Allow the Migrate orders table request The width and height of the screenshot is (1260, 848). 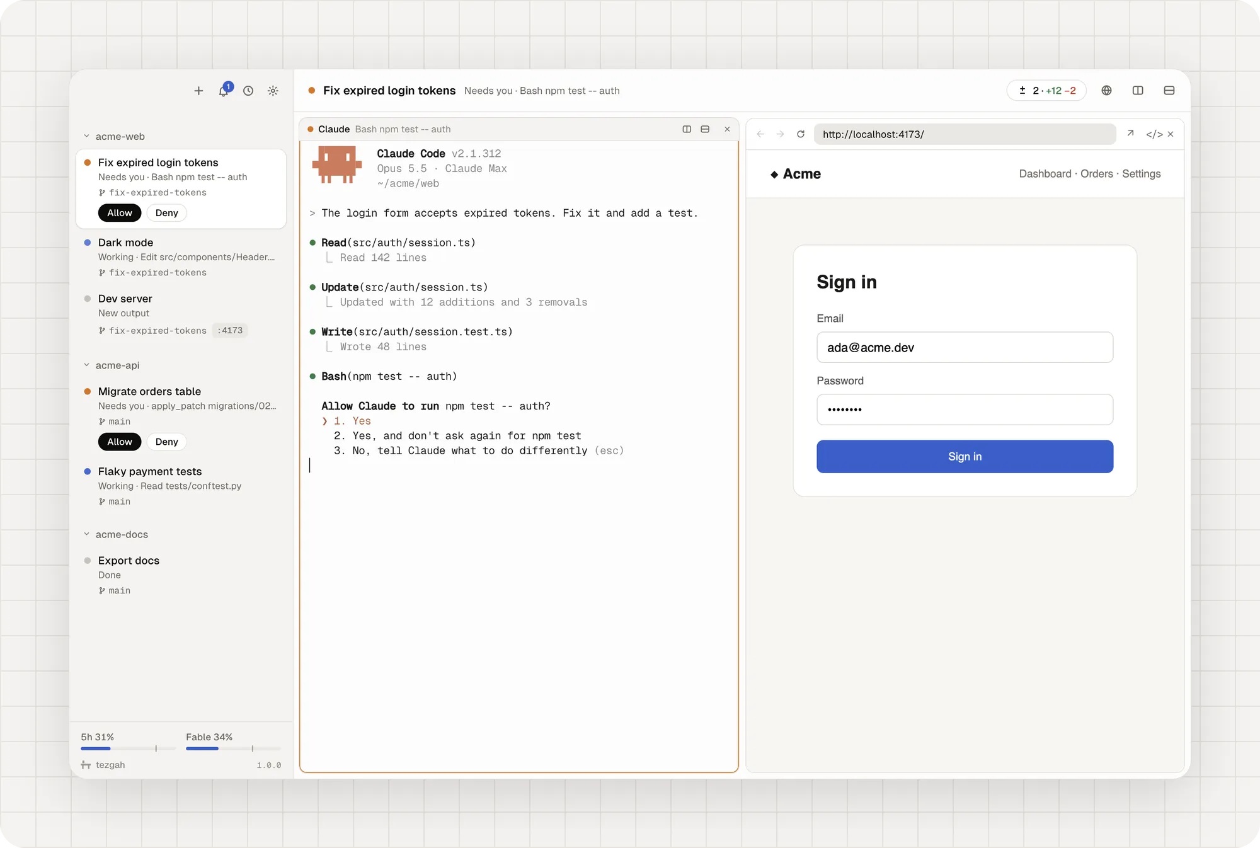pos(120,442)
